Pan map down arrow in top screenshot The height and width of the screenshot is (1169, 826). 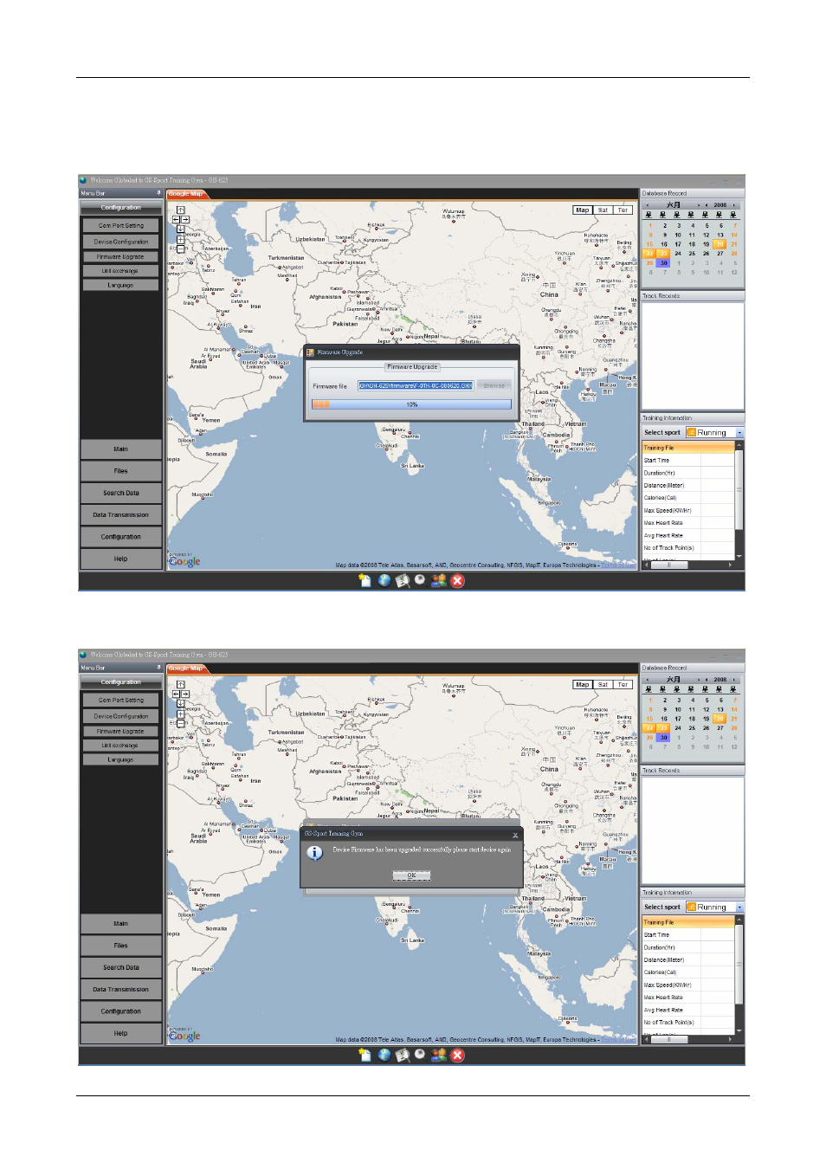[181, 229]
